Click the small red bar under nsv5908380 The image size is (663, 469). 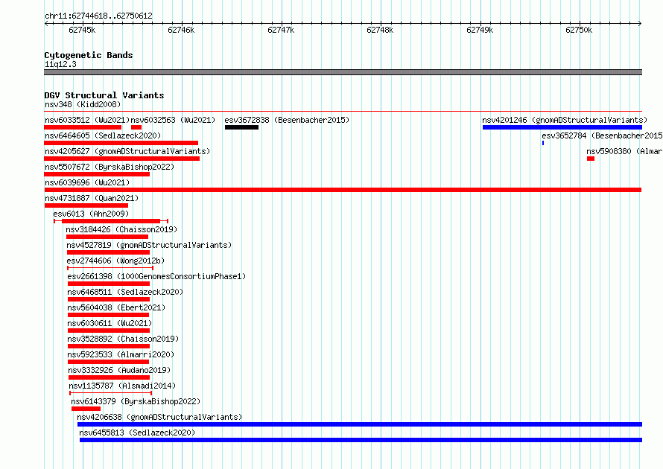591,159
